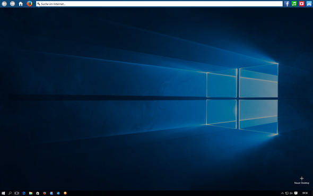This screenshot has height=196, width=313.
Task: Open the blue mail shortcut icon
Action: point(309,4)
